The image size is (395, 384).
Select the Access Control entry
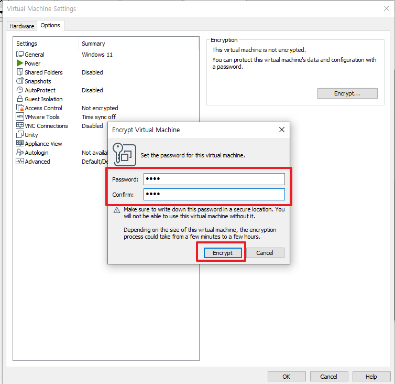(x=43, y=108)
